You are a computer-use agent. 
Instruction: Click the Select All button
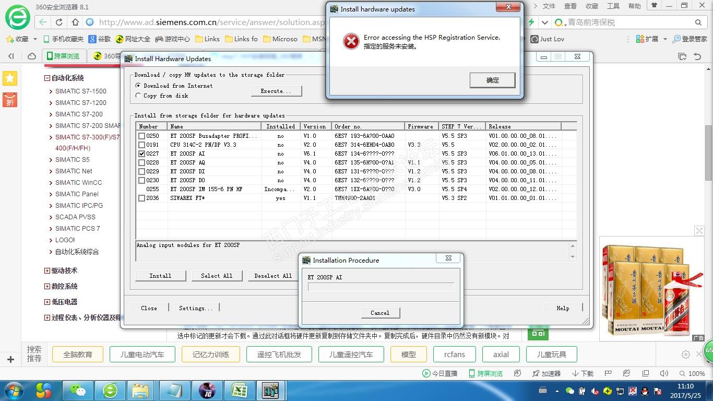217,276
